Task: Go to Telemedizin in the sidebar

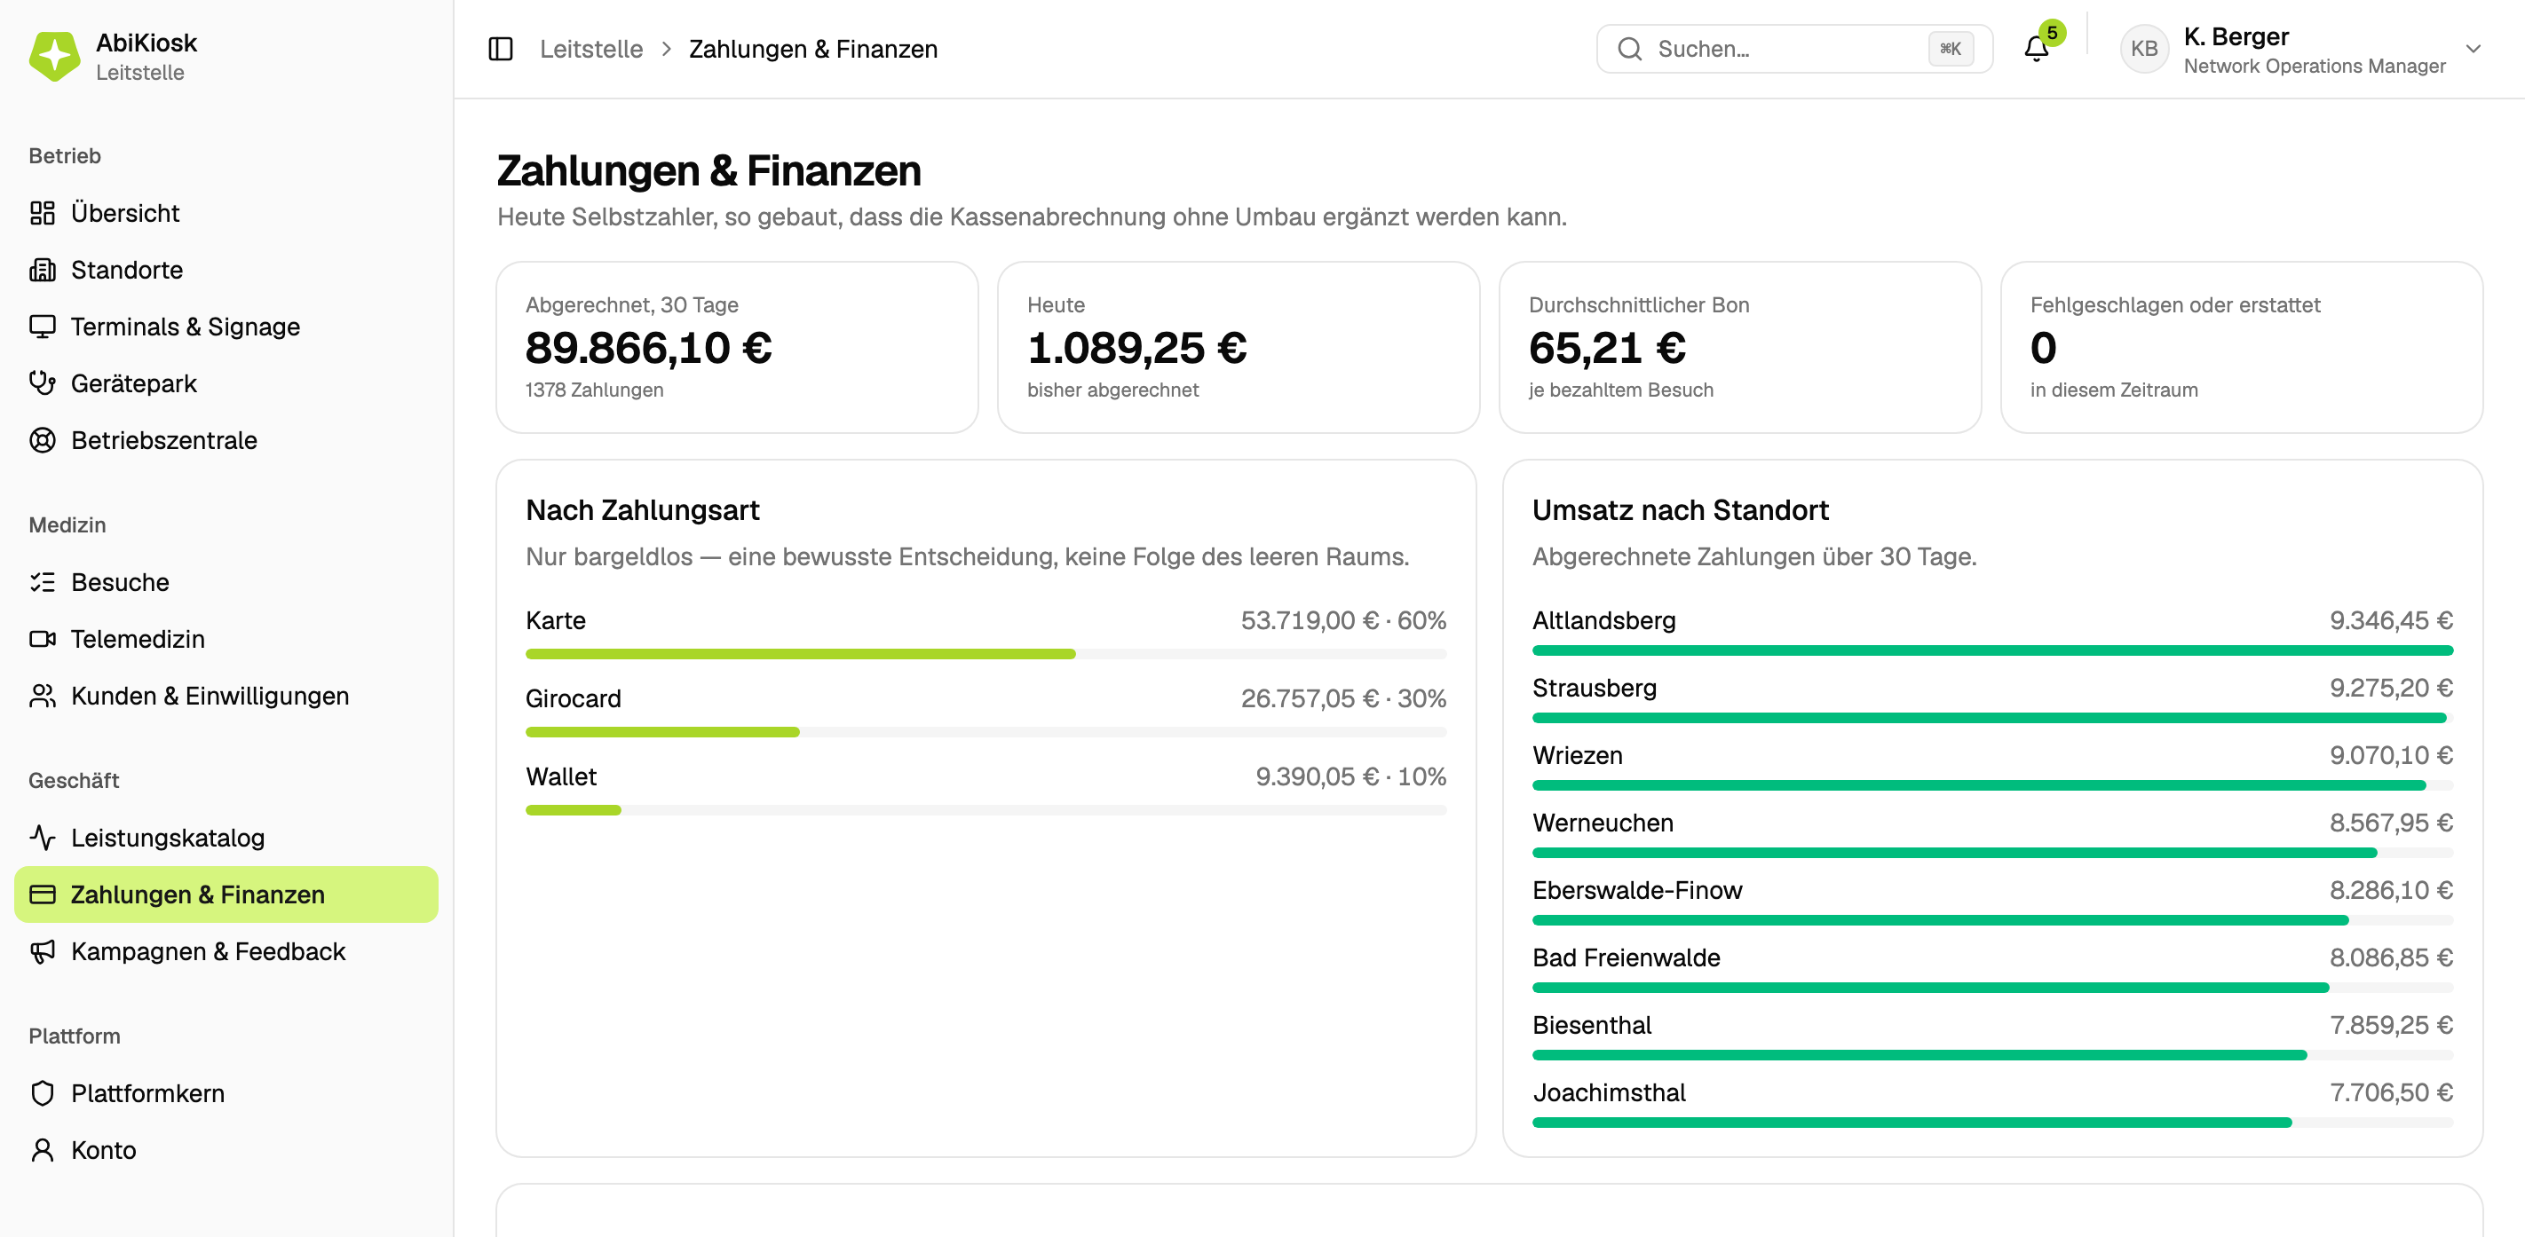Action: [226, 639]
